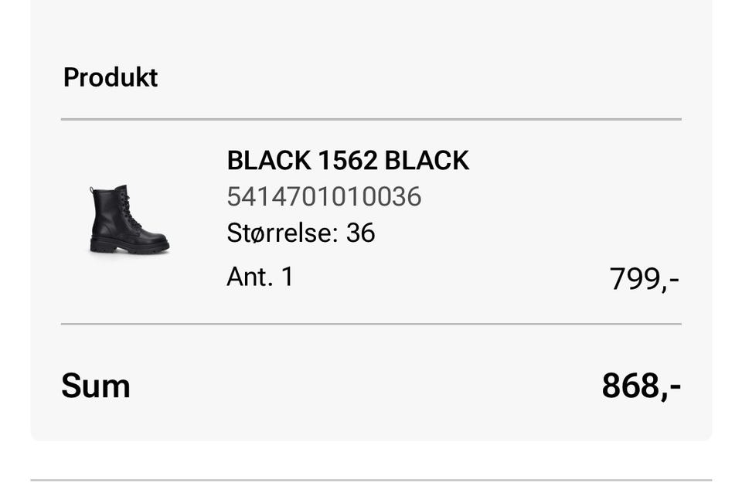The height and width of the screenshot is (490, 742).
Task: Click the Størrelse label text
Action: pos(281,233)
